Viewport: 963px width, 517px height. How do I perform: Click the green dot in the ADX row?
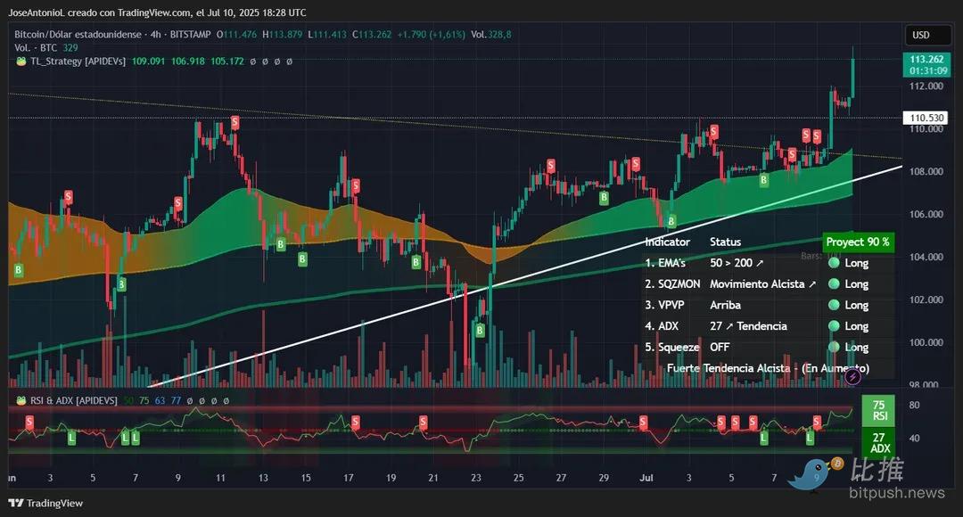click(x=834, y=326)
